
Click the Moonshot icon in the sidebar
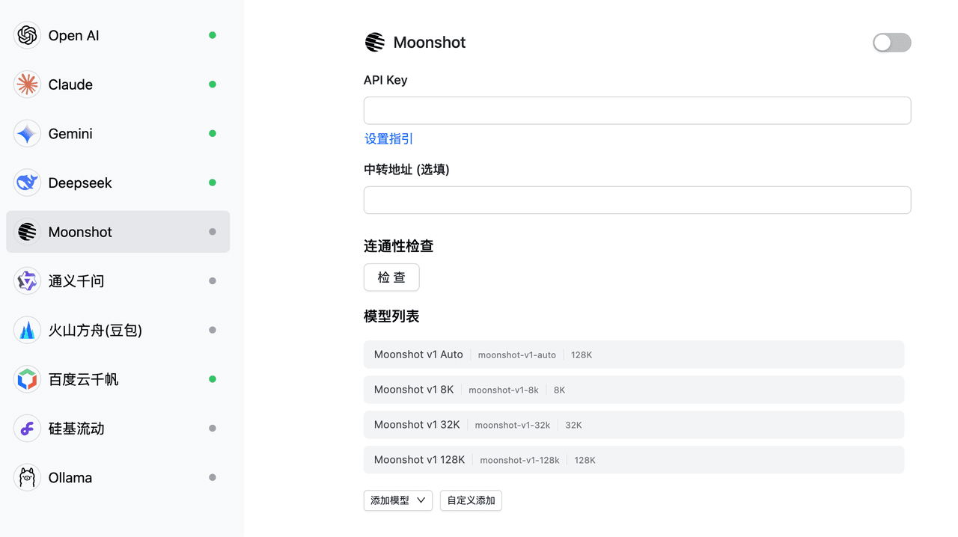(27, 232)
